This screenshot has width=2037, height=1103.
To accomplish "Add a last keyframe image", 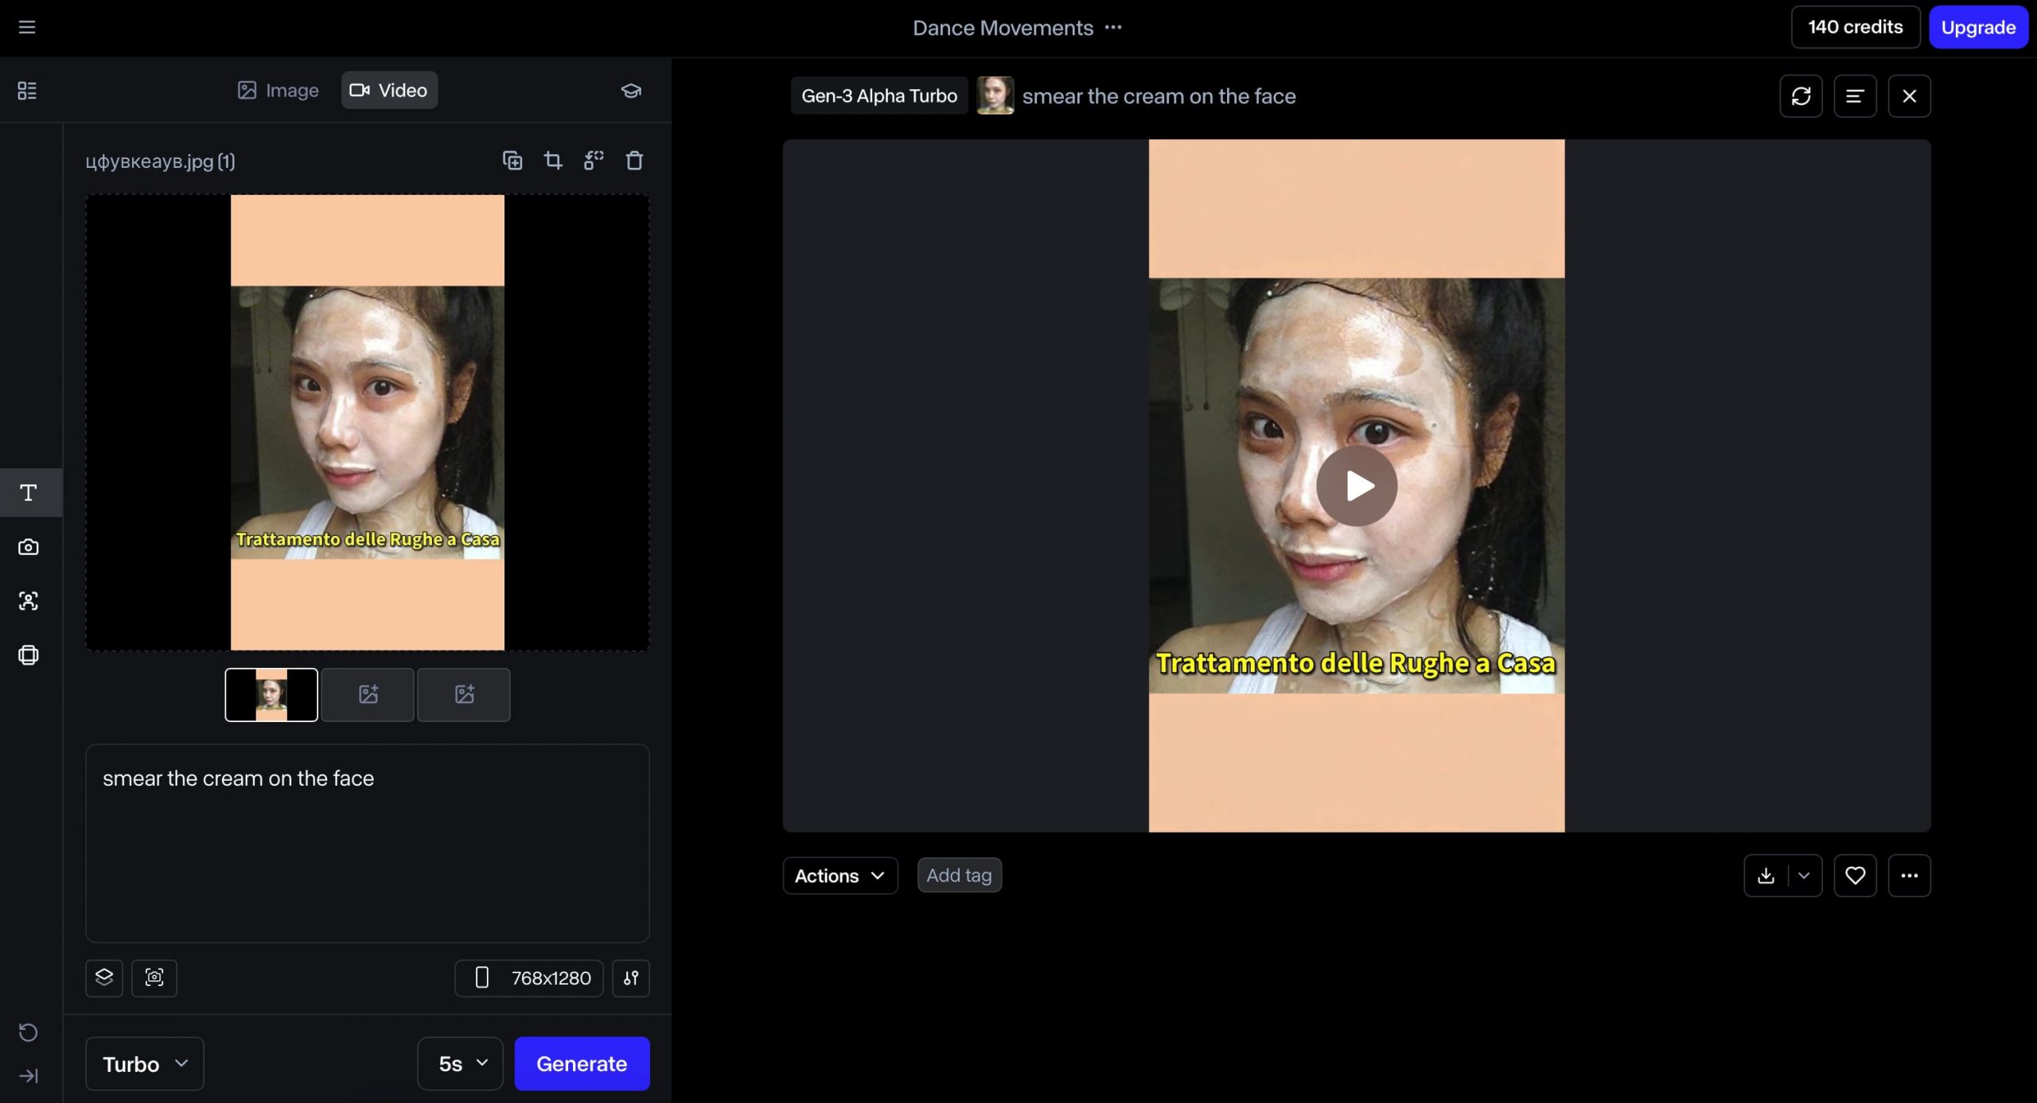I will [x=464, y=695].
